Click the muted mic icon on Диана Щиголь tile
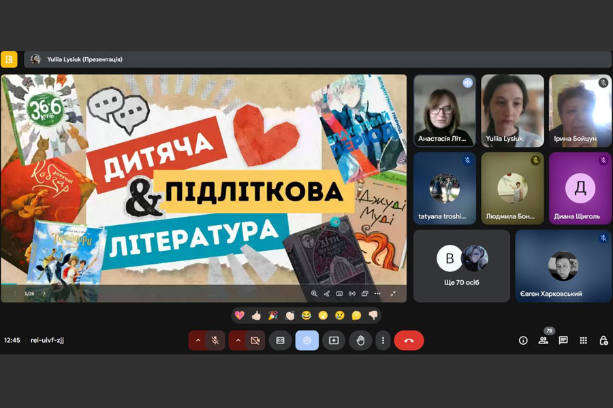 [603, 160]
